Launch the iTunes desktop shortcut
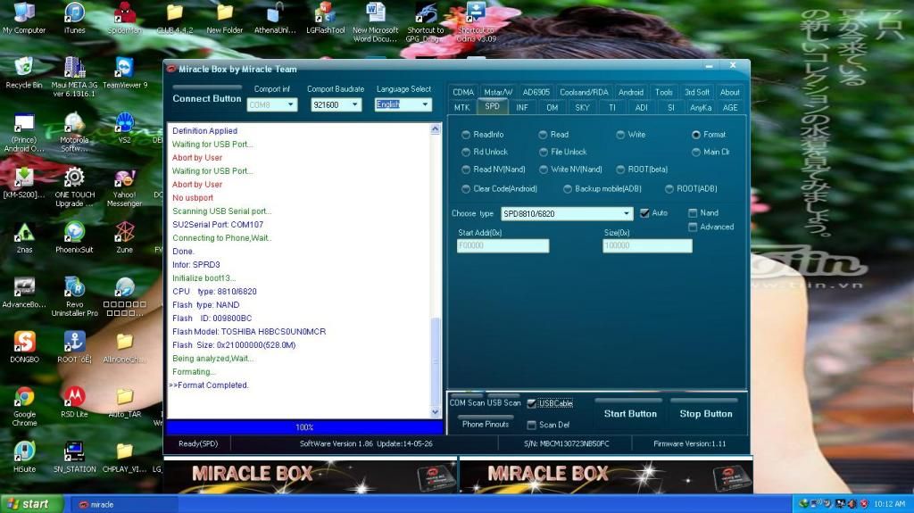 click(75, 18)
